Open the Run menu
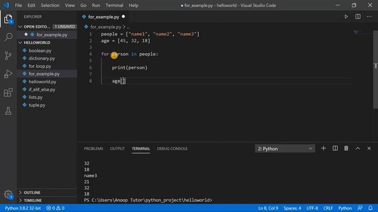 click(96, 5)
